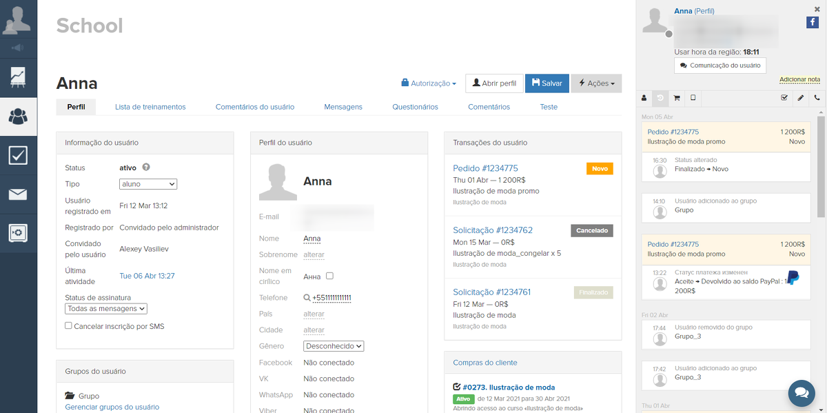This screenshot has height=413, width=827.
Task: Go to the Mensagens tab
Action: 343,107
